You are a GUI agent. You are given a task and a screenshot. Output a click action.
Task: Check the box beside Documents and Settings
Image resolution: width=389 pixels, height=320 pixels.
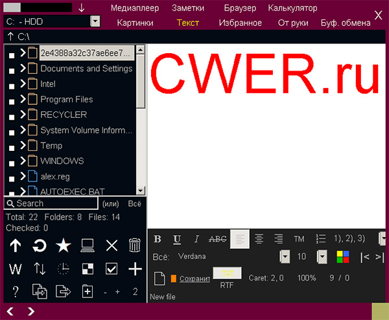(12, 71)
